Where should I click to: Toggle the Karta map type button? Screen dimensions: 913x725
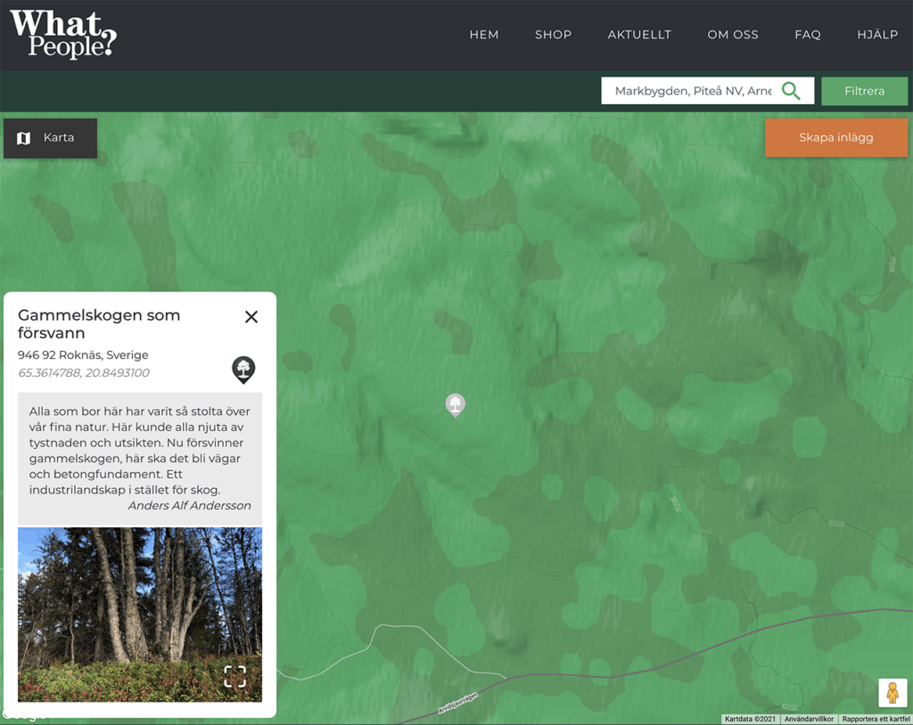pyautogui.click(x=51, y=138)
